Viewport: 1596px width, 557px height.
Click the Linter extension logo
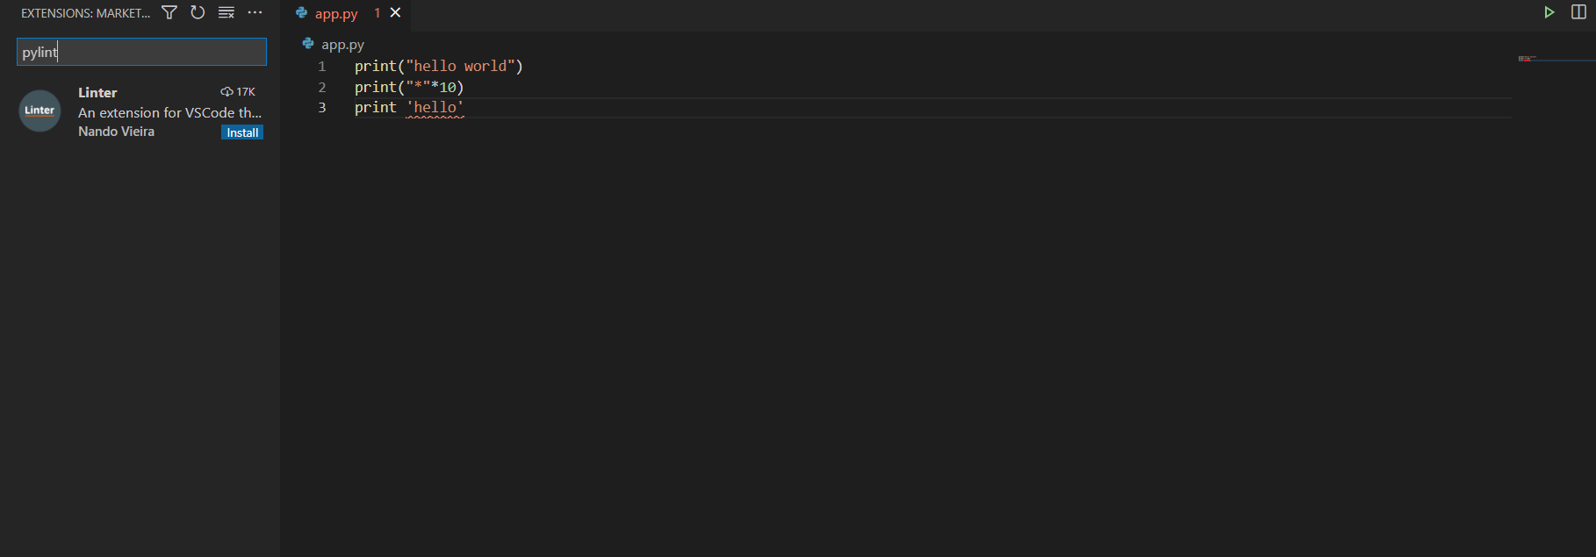(40, 111)
